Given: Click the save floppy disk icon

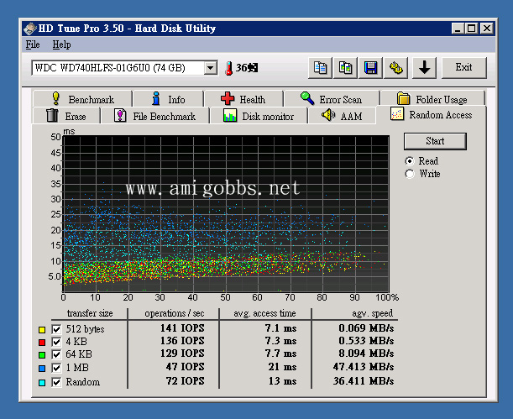Looking at the screenshot, I should coord(370,67).
